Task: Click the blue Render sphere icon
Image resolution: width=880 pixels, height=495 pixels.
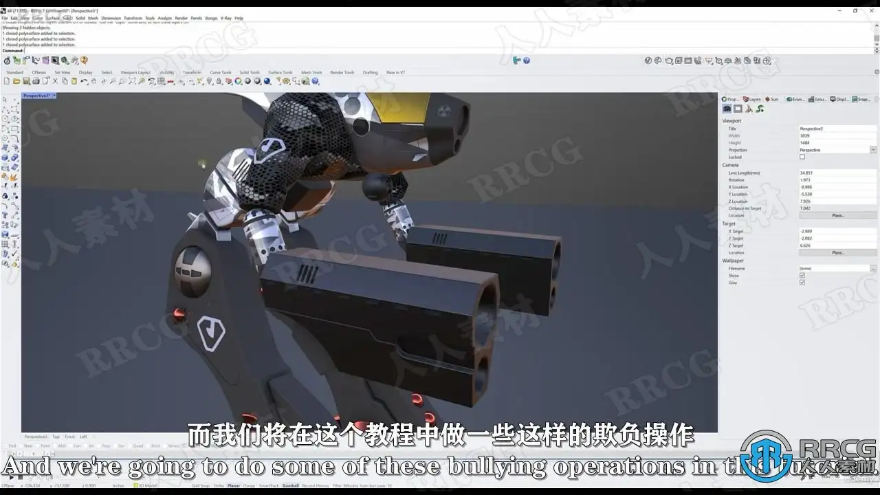Action: (x=267, y=81)
